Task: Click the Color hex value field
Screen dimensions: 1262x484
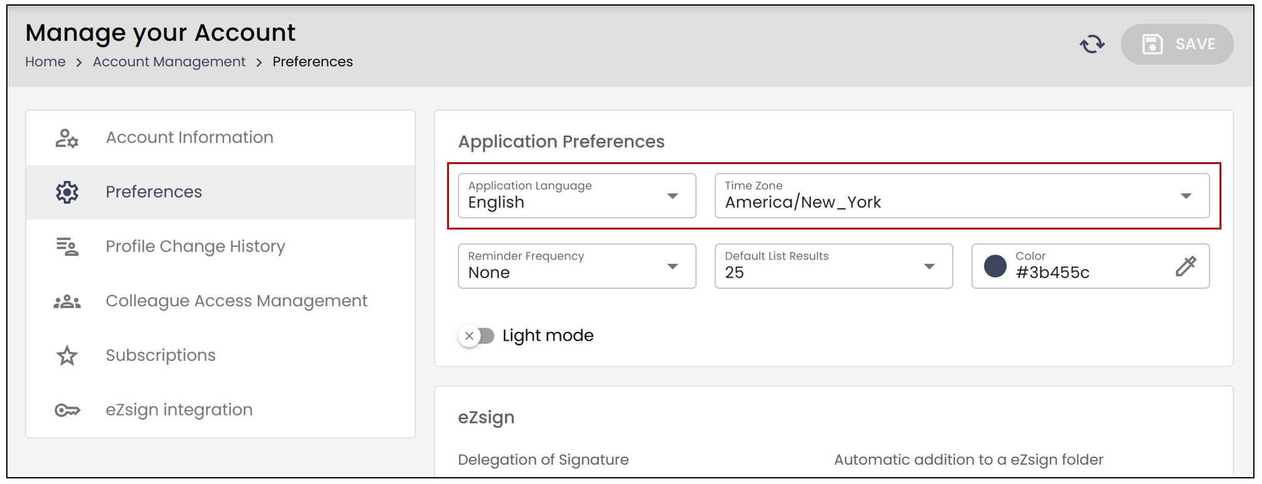Action: (x=1090, y=266)
